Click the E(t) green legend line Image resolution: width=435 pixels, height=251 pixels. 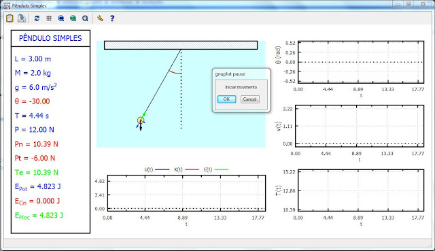tap(222, 169)
